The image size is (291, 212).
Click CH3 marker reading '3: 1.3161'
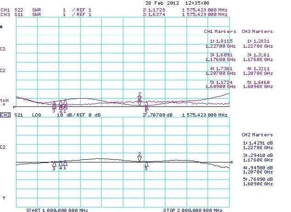258,55
